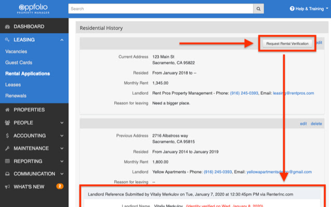Click delete link for the Previous Address entry
Viewport: 331px width, 207px height.
pos(316,124)
